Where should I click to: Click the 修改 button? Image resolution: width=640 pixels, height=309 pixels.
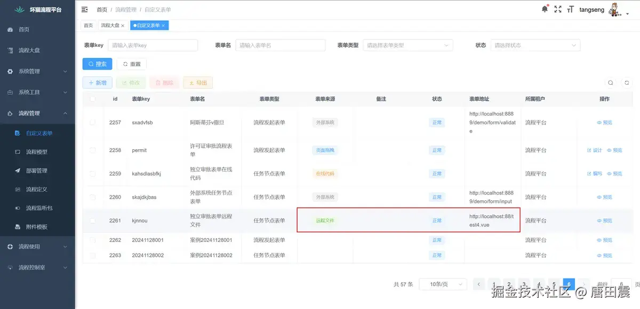(x=131, y=83)
